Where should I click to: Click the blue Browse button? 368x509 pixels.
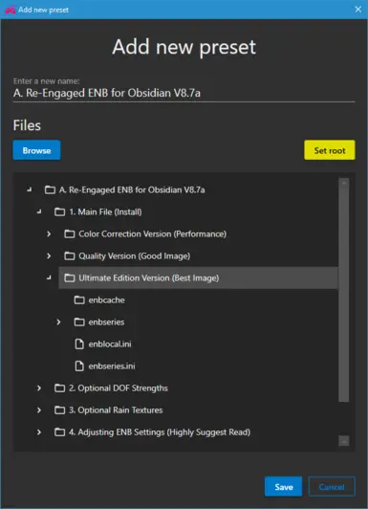pyautogui.click(x=36, y=150)
